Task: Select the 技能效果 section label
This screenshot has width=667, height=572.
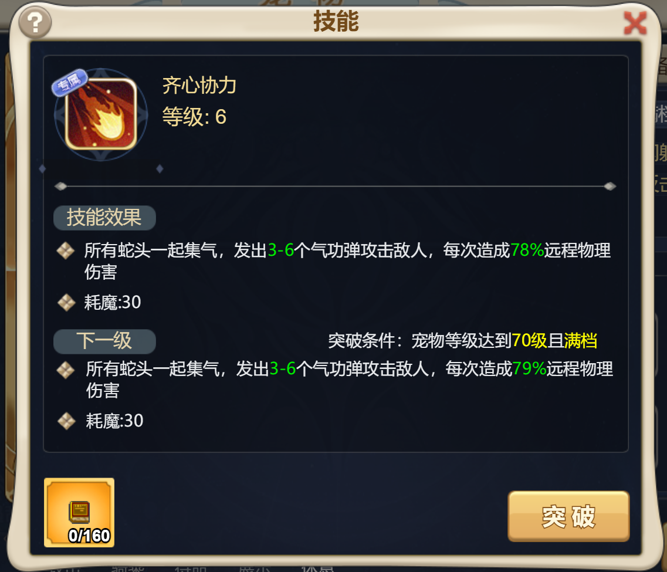Action: point(104,218)
